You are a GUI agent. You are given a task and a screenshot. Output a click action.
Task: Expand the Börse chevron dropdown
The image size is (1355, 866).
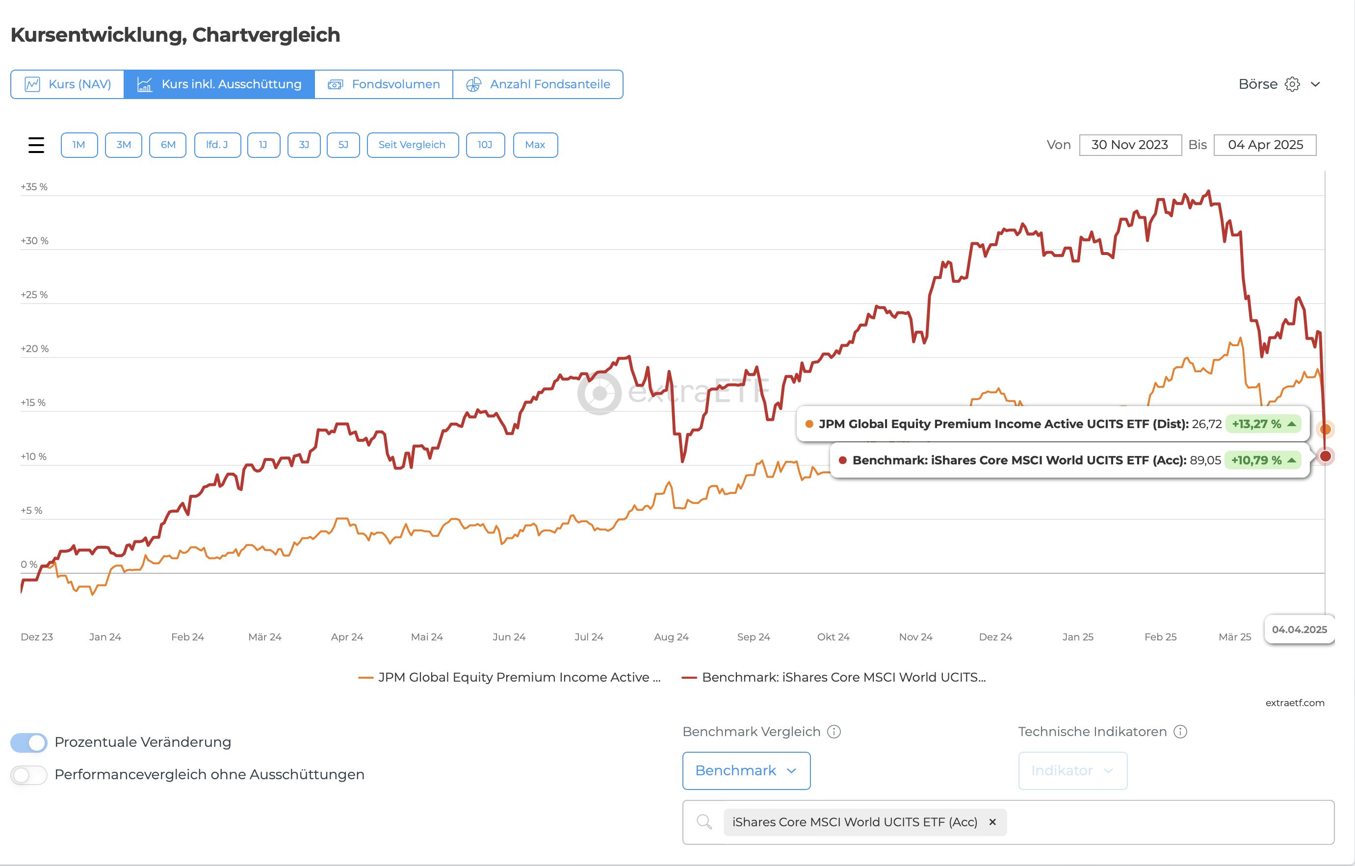[x=1316, y=84]
